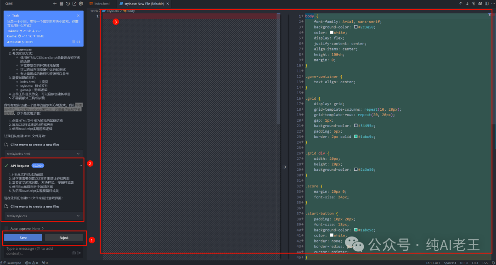Click the message input field
Image resolution: width=496 pixels, height=265 pixels.
[x=37, y=251]
